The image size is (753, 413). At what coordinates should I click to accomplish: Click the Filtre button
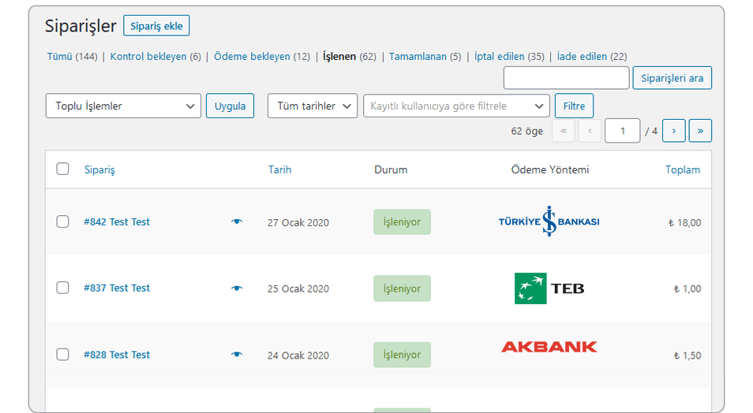tap(574, 106)
